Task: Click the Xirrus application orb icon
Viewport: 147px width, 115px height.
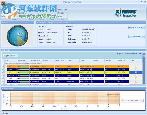Action: [x=4, y=3]
